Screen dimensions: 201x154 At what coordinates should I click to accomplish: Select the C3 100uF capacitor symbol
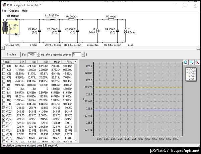(x=78, y=31)
